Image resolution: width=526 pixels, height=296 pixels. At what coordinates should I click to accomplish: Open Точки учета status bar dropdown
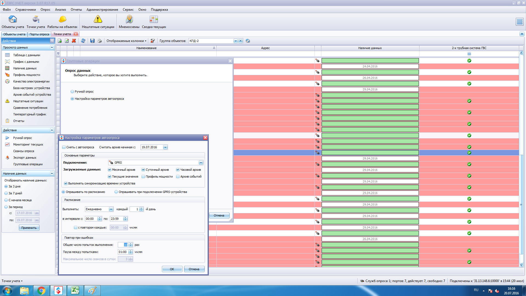(x=12, y=281)
